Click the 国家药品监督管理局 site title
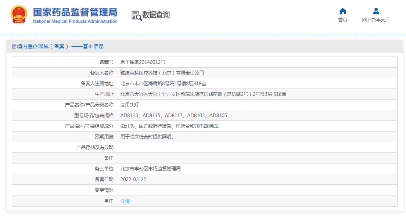The image size is (406, 216). point(75,12)
